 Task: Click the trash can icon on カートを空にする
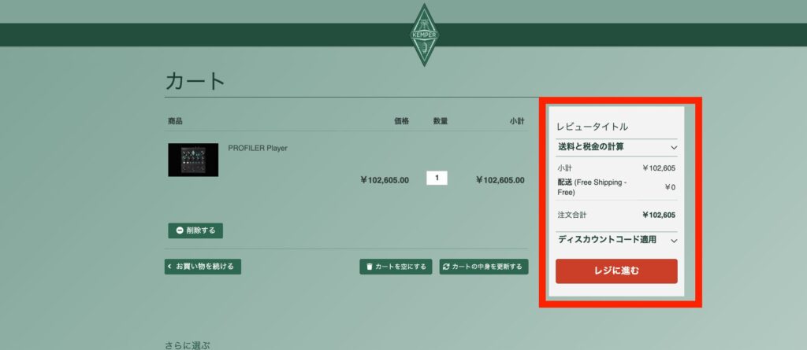369,267
